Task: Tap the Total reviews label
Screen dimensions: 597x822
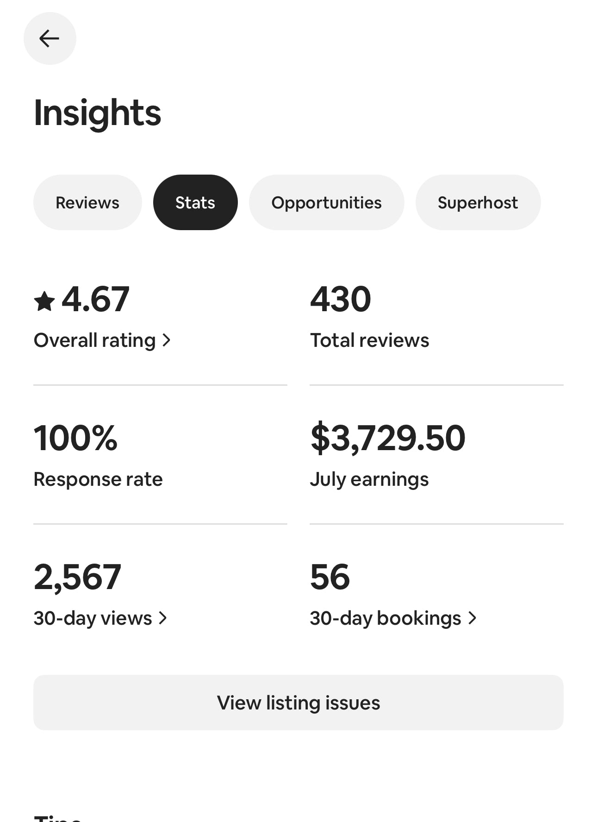Action: (x=369, y=340)
